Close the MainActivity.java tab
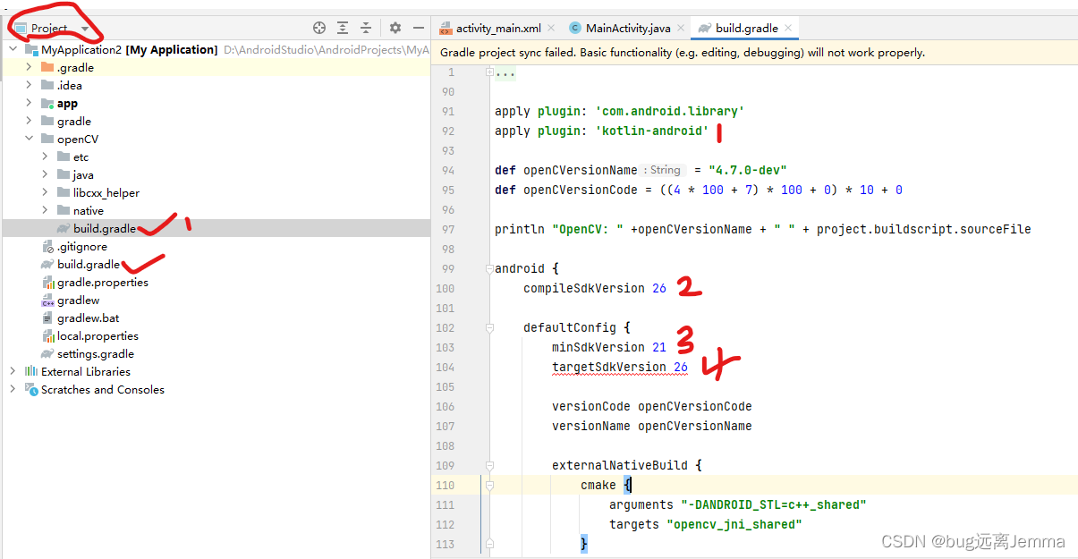This screenshot has width=1078, height=559. (681, 29)
